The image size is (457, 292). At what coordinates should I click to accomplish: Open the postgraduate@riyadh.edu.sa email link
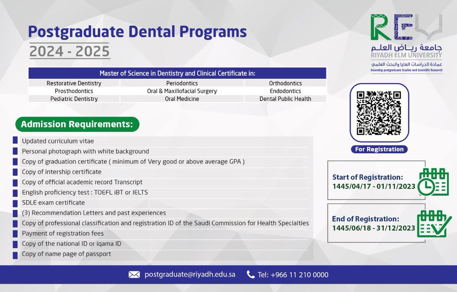(x=190, y=275)
